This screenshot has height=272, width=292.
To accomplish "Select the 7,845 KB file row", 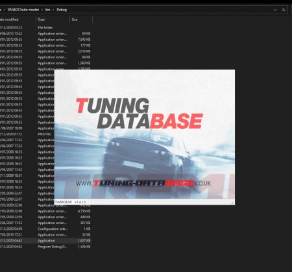I will [x=45, y=40].
